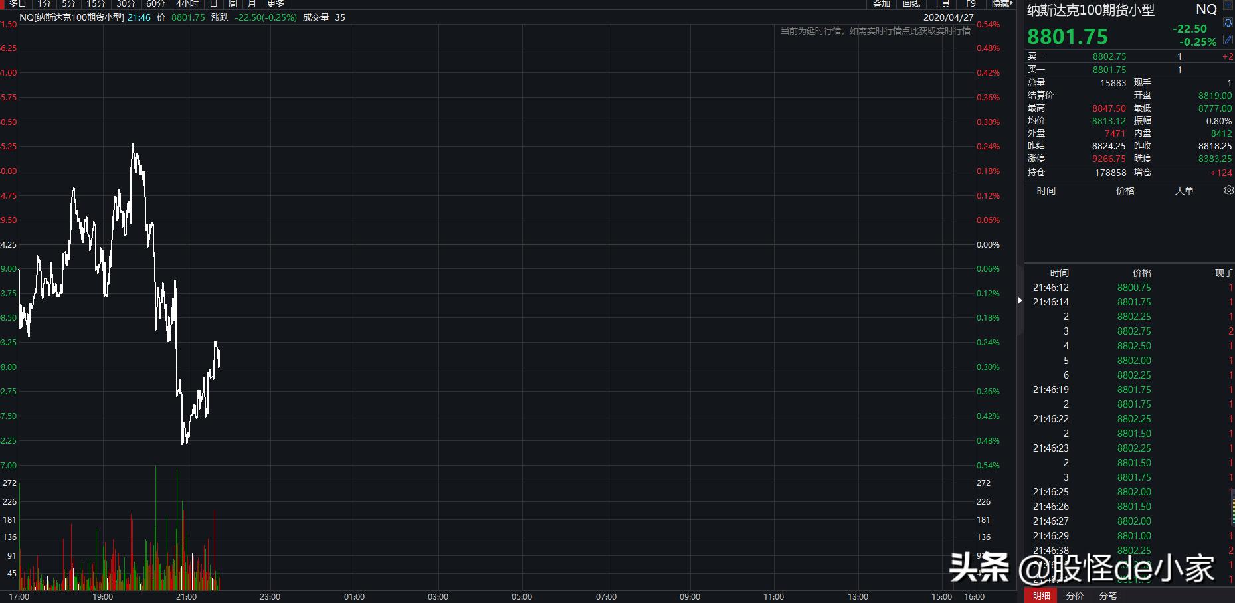1235x603 pixels.
Task: Switch to the 分笔 tab
Action: point(1108,596)
